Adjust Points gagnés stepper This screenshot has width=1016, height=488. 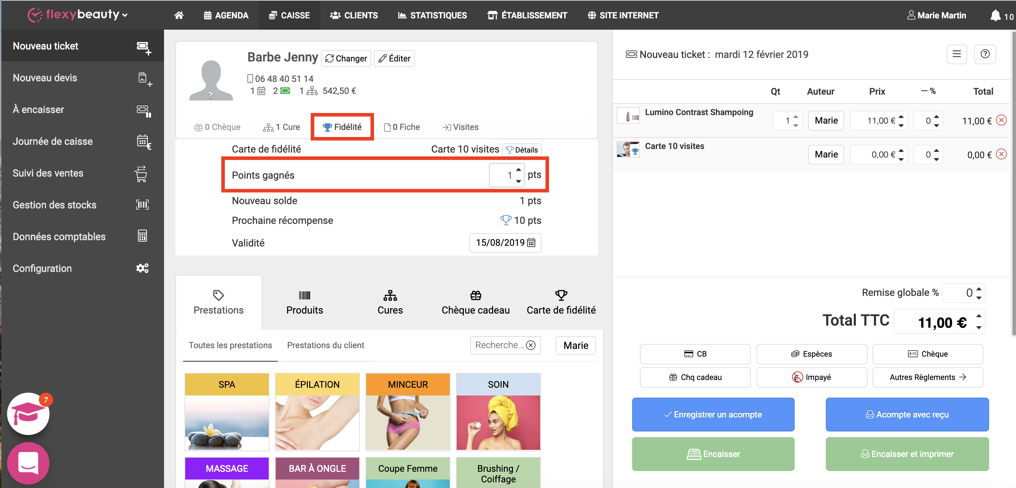click(518, 175)
